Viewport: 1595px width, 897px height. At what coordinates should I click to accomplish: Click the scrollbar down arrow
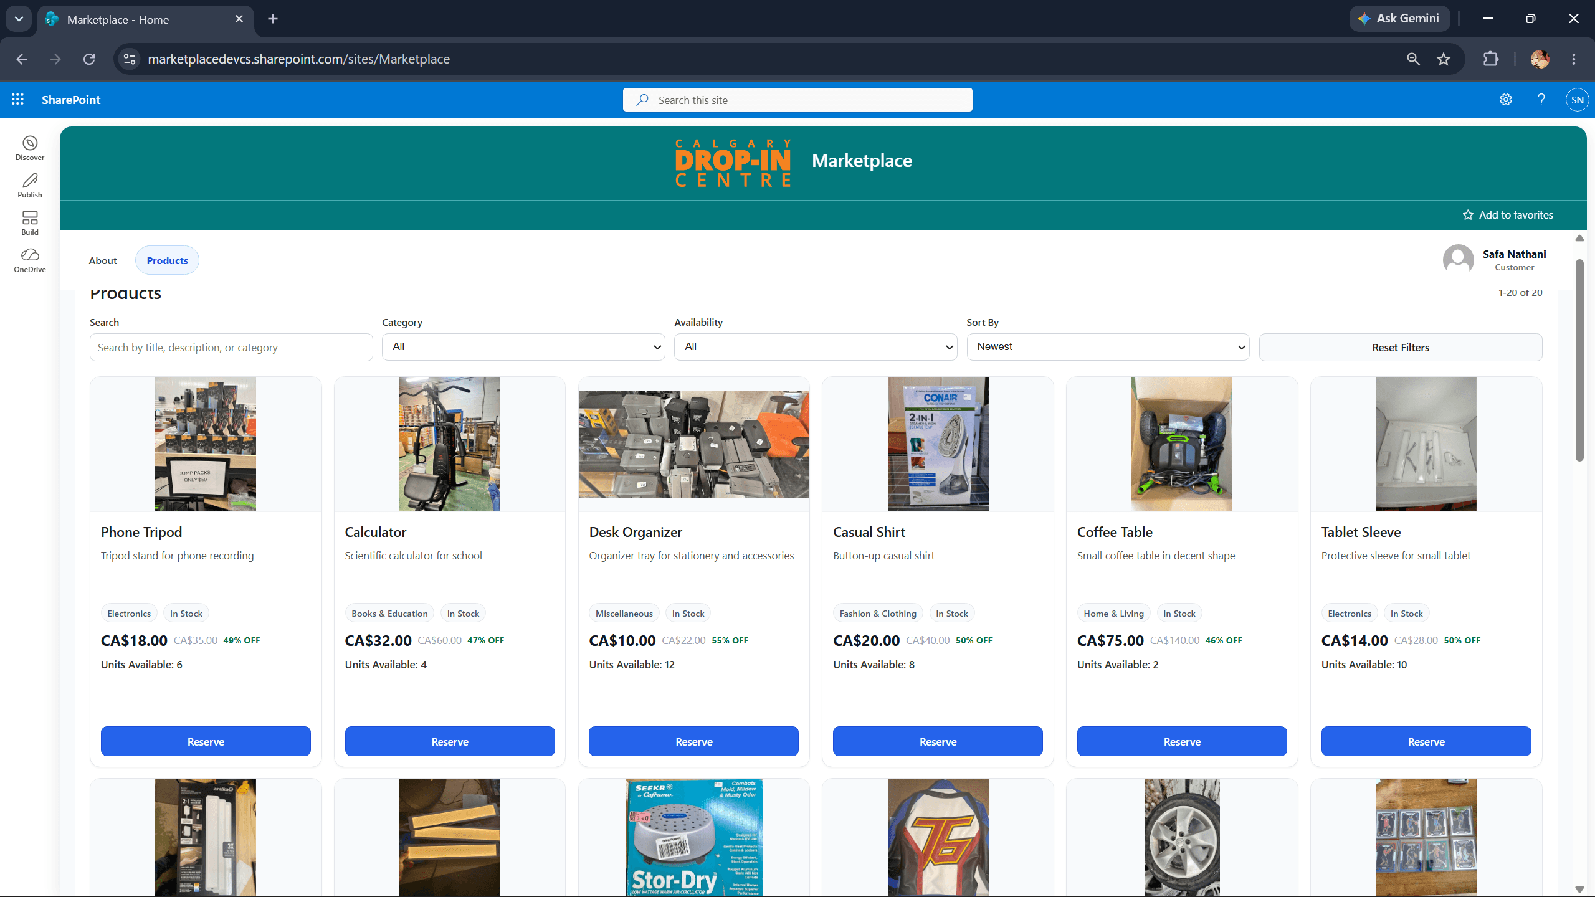[1579, 889]
